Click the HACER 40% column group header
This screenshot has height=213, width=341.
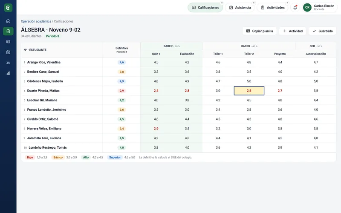[249, 46]
